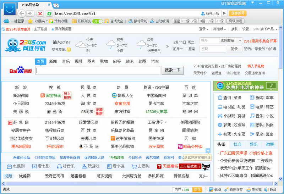Screen dimensions: 284x194
Task: Click 电视剧 icon in quick links row
Action: [9, 166]
